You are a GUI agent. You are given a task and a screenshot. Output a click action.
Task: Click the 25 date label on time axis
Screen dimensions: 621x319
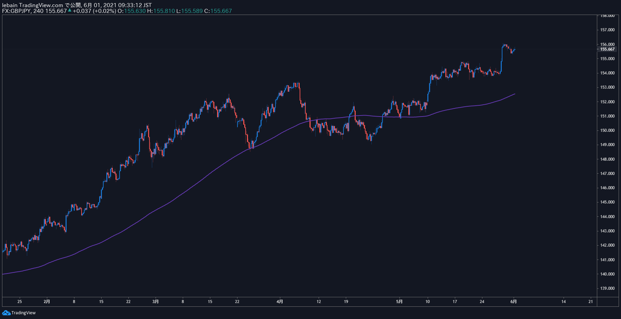(20, 301)
